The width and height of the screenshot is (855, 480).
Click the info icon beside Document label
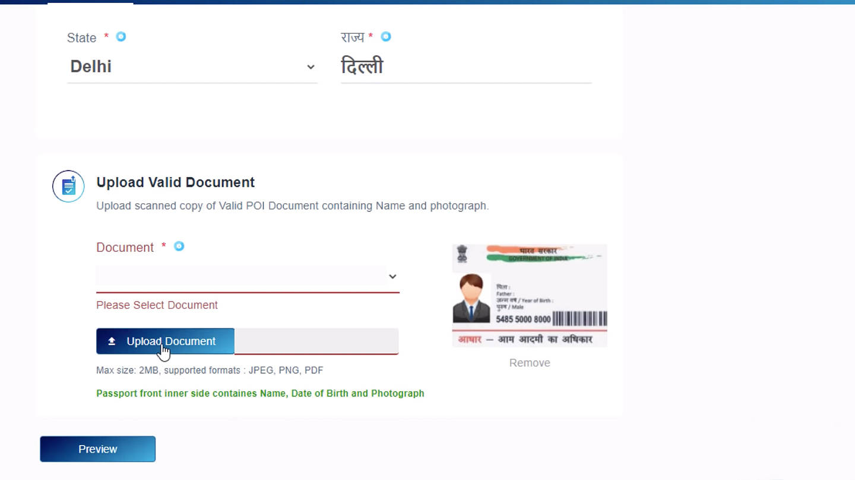(179, 246)
